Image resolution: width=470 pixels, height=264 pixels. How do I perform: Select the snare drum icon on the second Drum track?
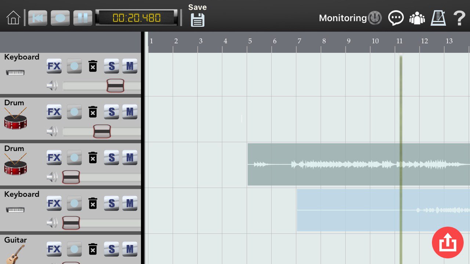click(x=15, y=164)
